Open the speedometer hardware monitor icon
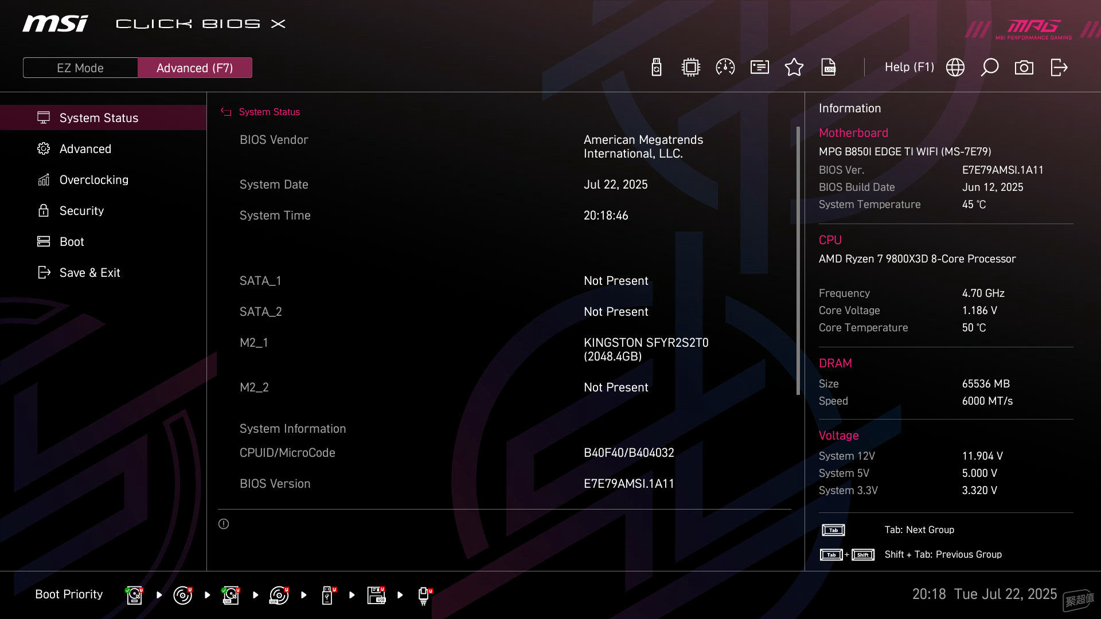Viewport: 1101px width, 619px height. coord(725,68)
